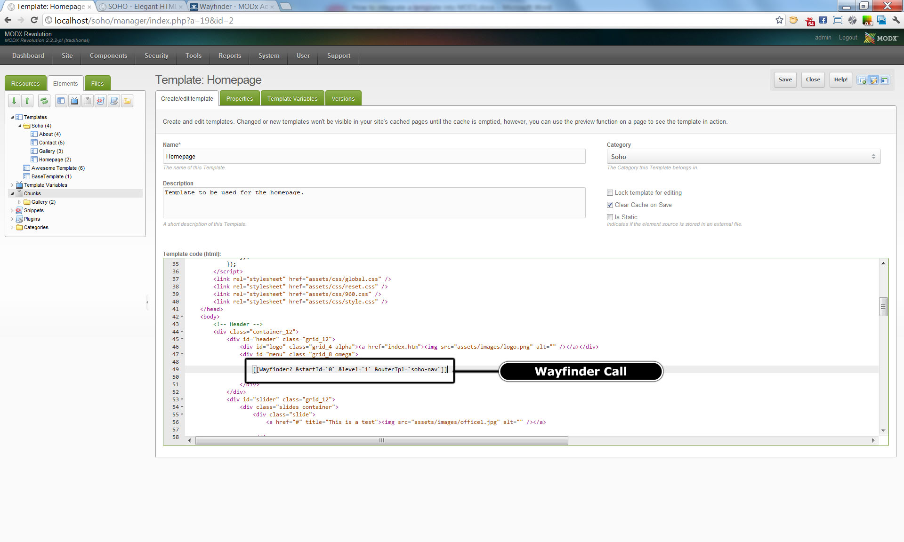Open the Category dropdown showing Soho
The image size is (904, 542).
coord(743,157)
